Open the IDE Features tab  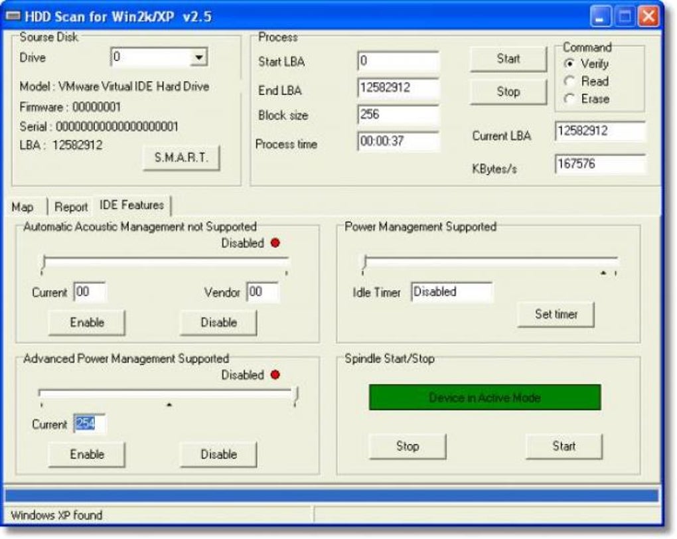click(131, 204)
